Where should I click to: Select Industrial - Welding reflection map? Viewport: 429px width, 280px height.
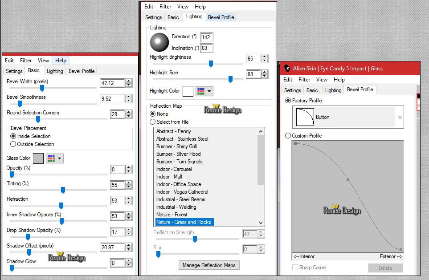coord(176,207)
